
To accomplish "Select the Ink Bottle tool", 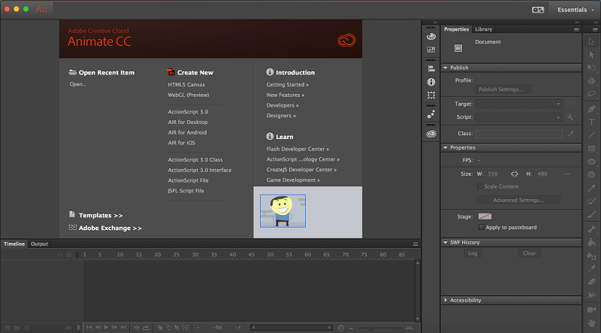I will (591, 256).
